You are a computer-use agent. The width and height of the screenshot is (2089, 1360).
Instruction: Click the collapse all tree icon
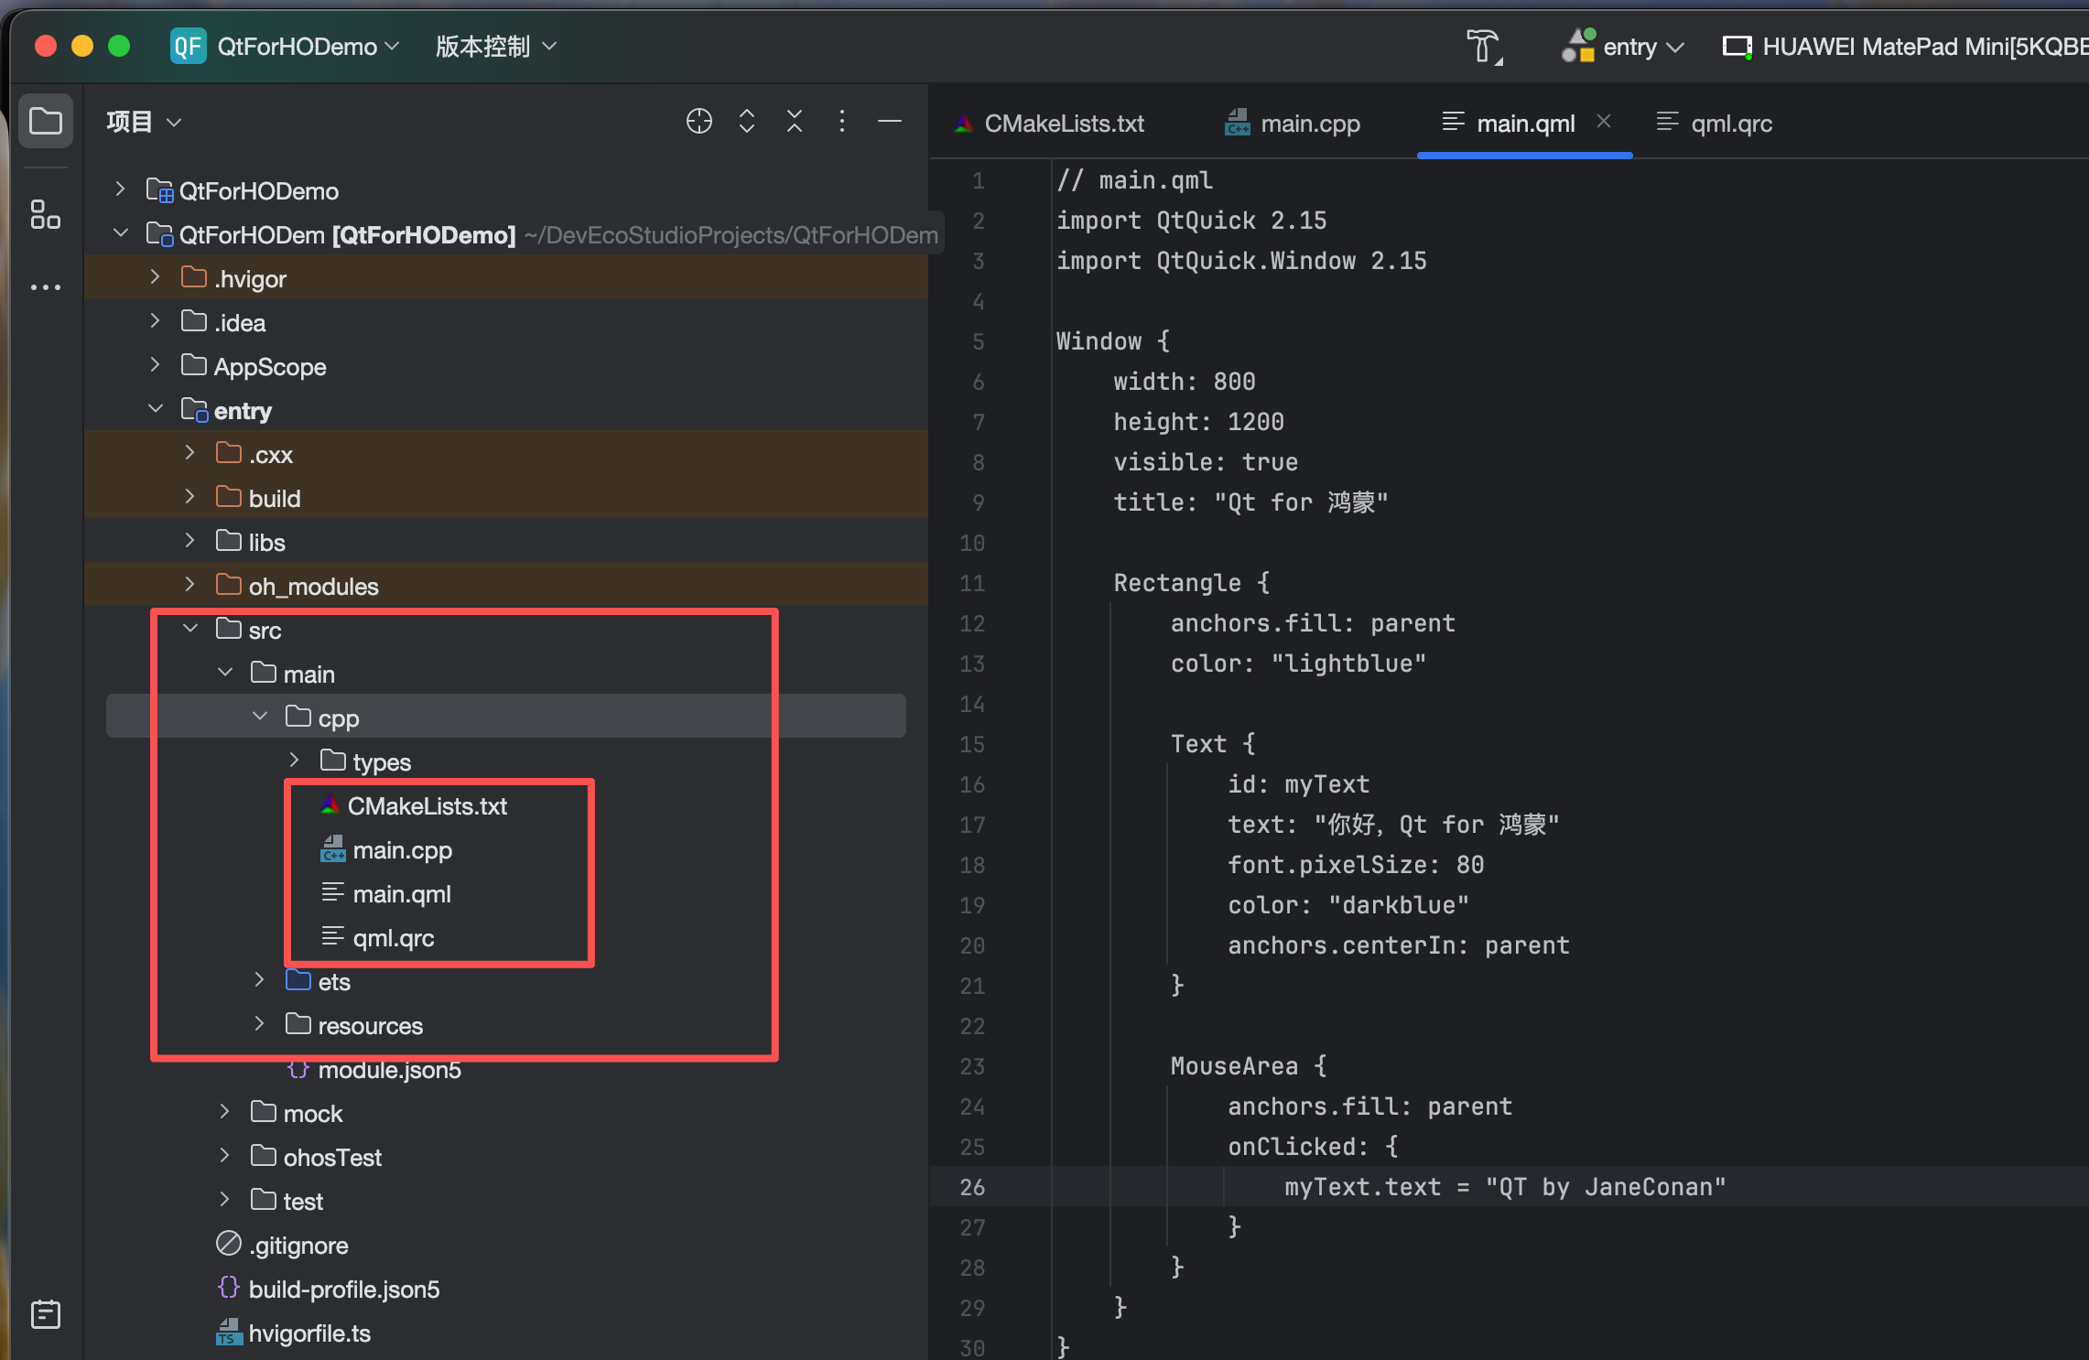click(x=794, y=121)
